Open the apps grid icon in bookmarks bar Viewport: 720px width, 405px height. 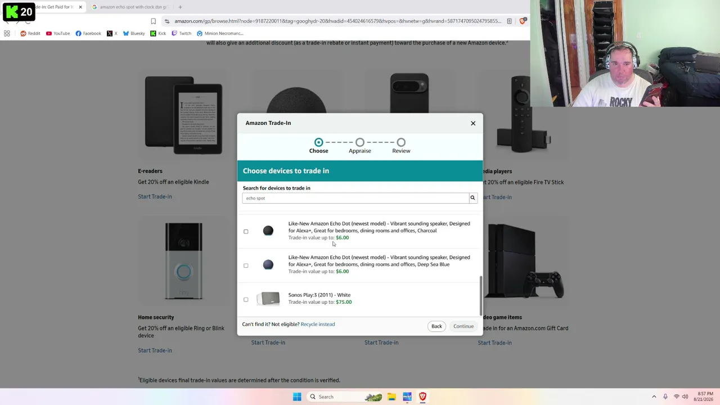[7, 34]
